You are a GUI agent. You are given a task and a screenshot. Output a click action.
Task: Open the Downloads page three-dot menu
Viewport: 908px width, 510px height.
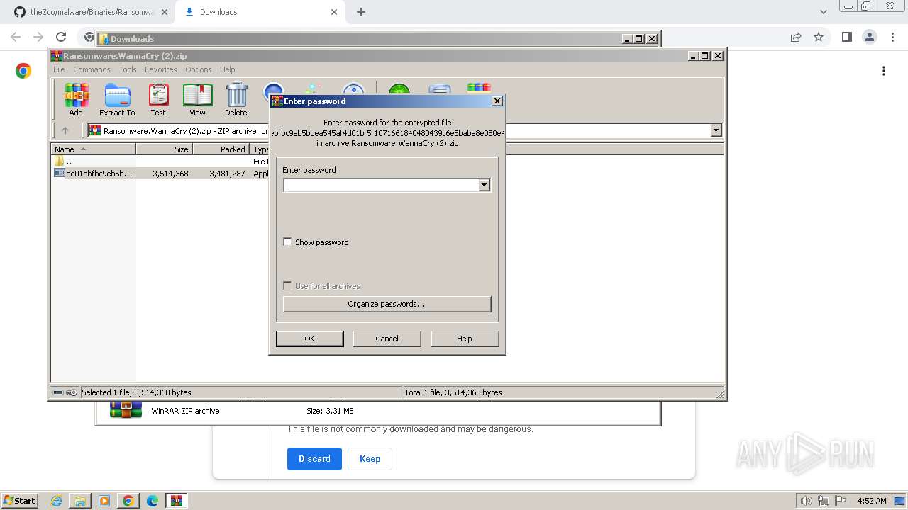click(884, 71)
